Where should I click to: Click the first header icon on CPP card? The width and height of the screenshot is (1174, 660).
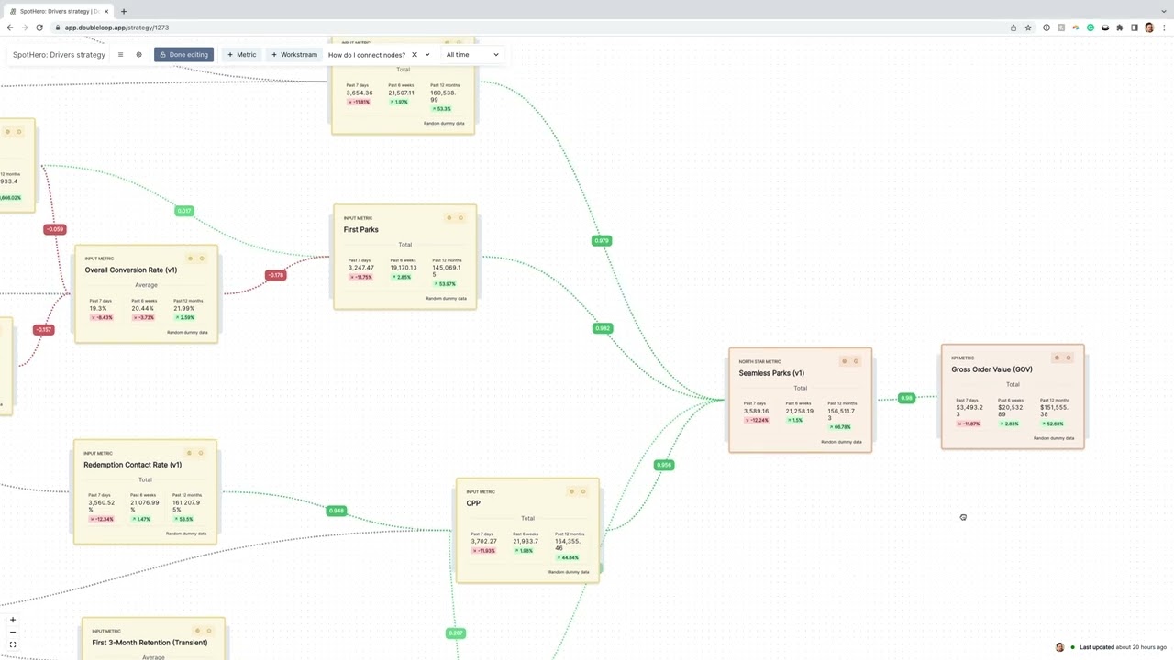(571, 491)
